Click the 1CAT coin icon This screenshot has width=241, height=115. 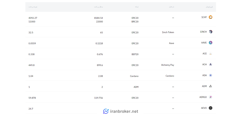(x=210, y=17)
